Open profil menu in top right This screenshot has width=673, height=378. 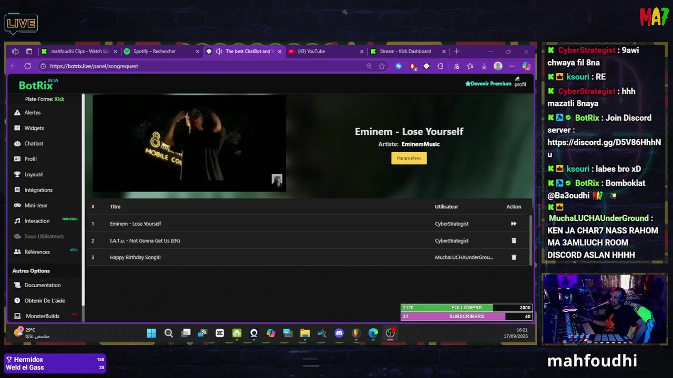(519, 82)
